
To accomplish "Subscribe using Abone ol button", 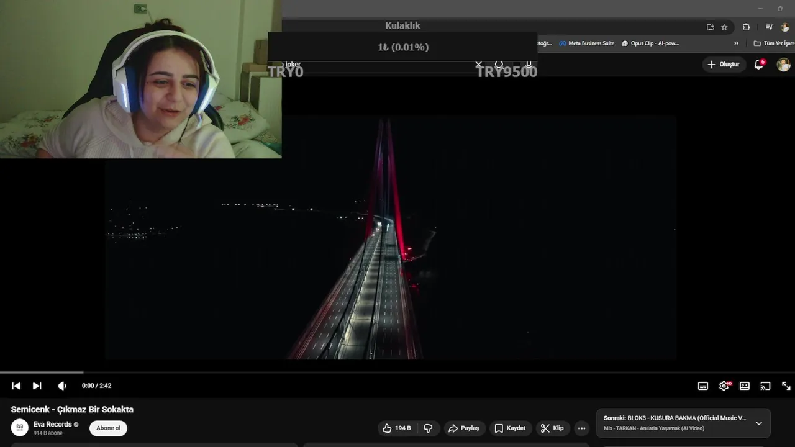I will point(108,428).
